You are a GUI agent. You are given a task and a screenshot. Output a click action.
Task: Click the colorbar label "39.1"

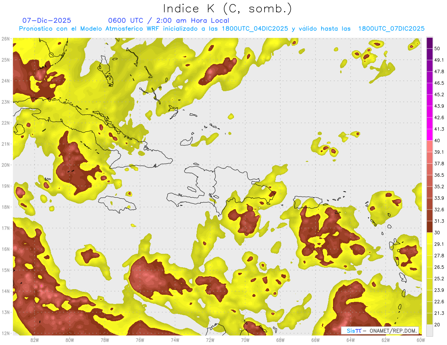click(x=439, y=152)
